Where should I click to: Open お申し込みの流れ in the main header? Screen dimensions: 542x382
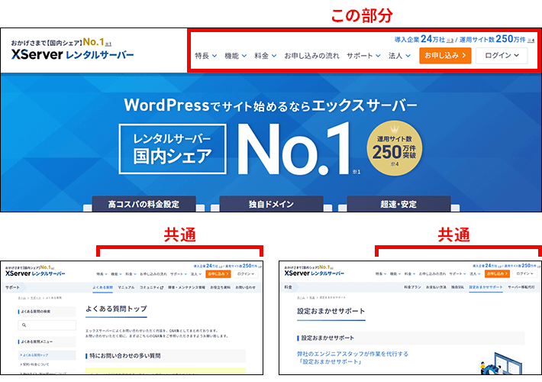click(x=311, y=56)
